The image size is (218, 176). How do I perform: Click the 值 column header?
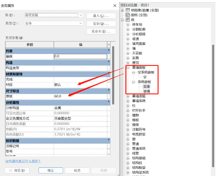click(x=81, y=45)
